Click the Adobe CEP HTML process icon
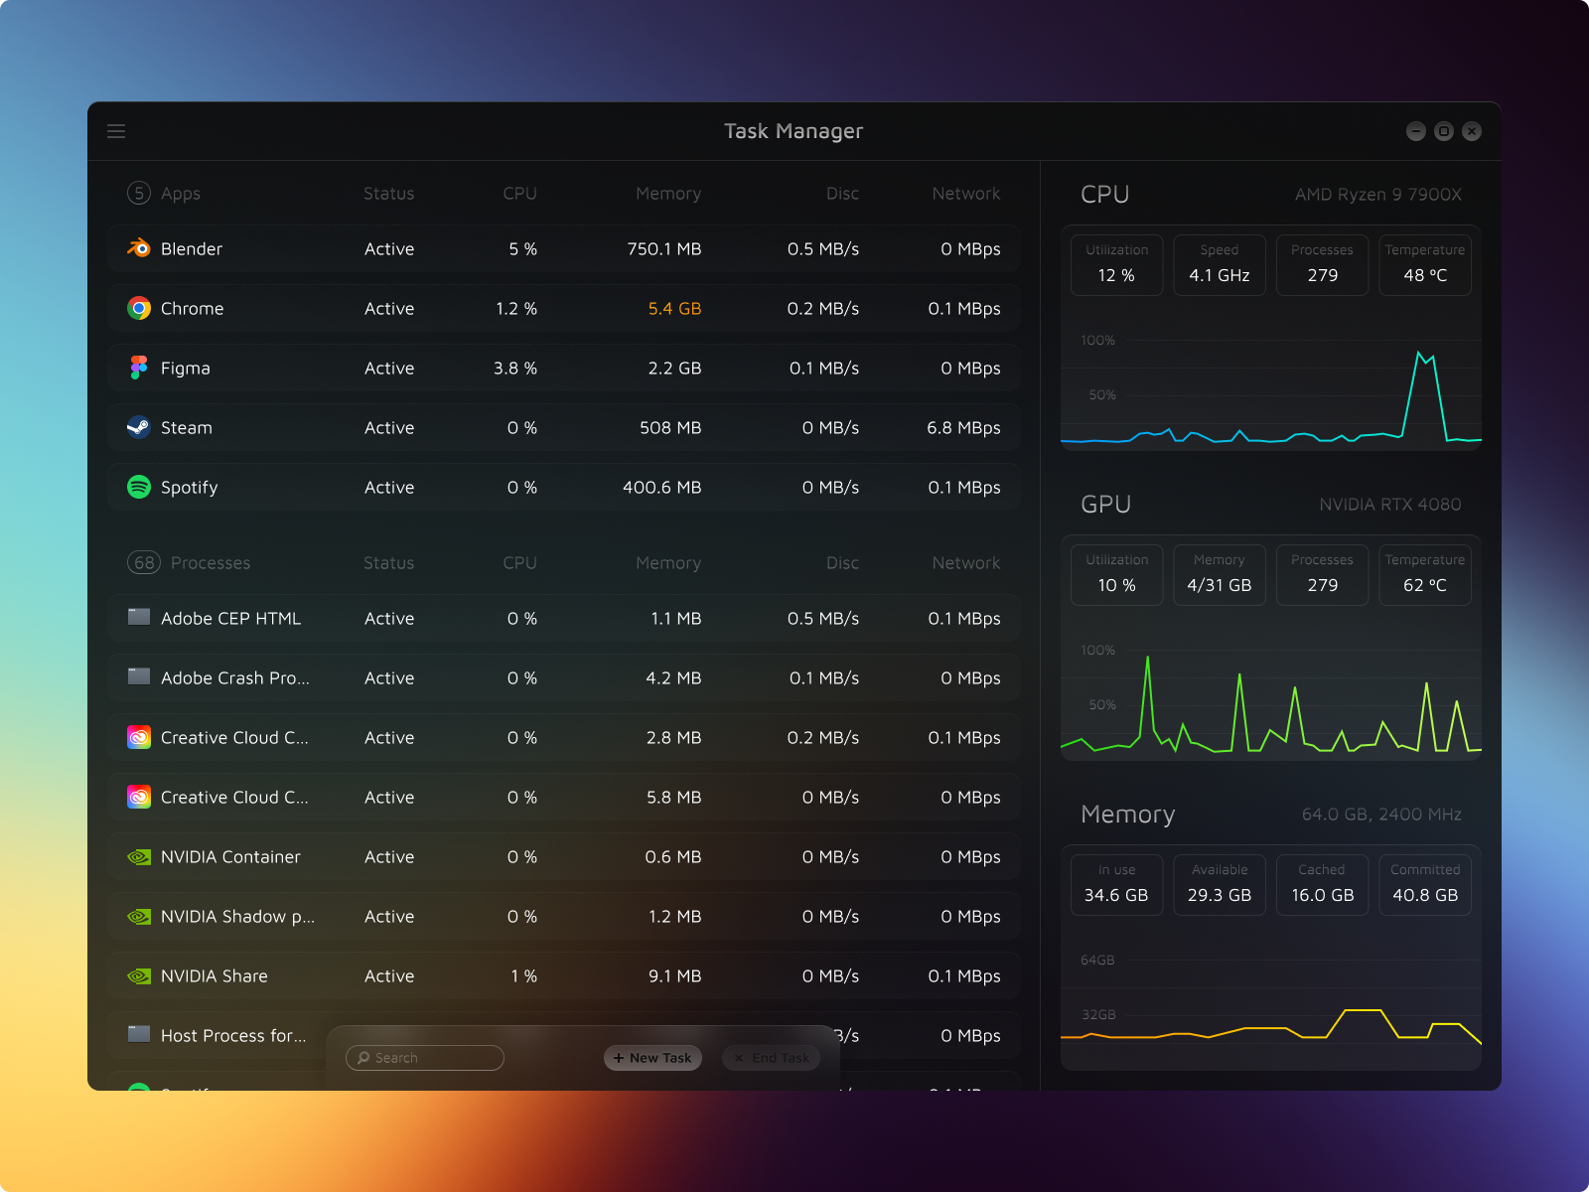 (x=139, y=618)
